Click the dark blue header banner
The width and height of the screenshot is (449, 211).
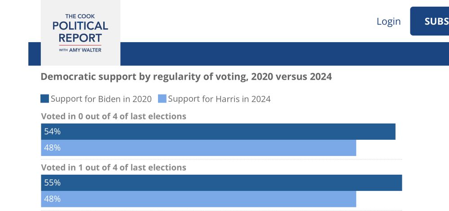point(284,54)
